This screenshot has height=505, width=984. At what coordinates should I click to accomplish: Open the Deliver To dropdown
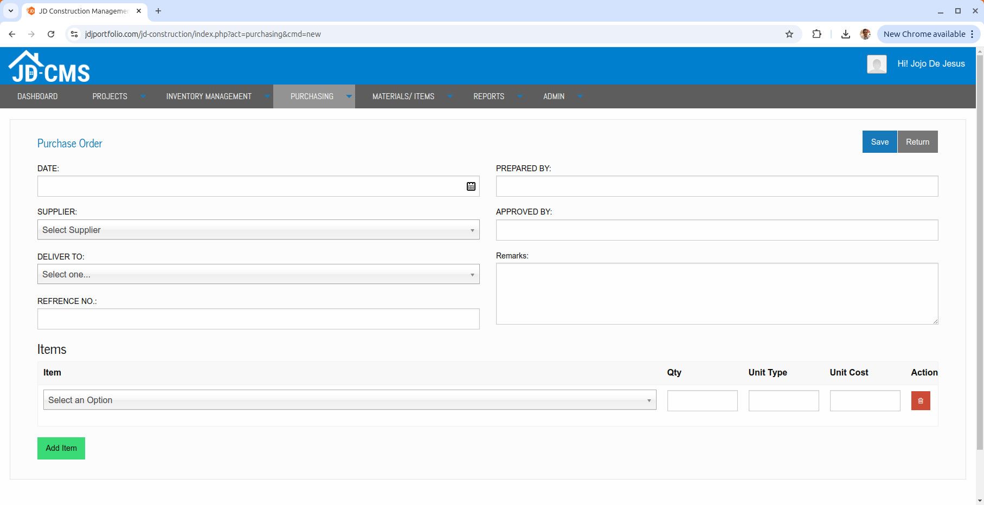[x=258, y=274]
